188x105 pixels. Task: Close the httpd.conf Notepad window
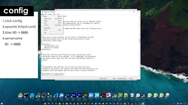coord(138,12)
